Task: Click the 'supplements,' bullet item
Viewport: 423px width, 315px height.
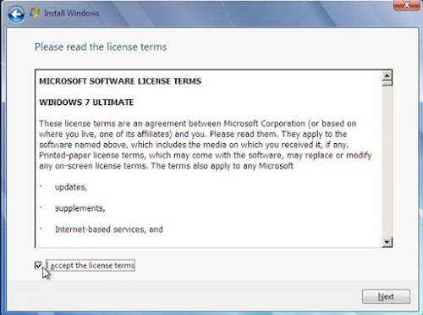Action: point(80,208)
